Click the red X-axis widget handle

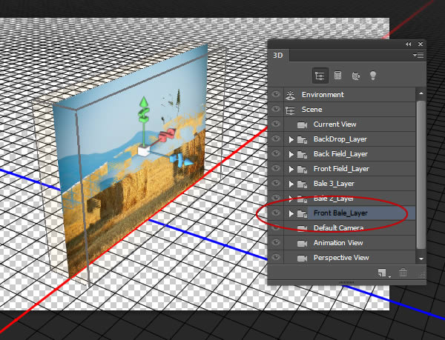pyautogui.click(x=168, y=135)
